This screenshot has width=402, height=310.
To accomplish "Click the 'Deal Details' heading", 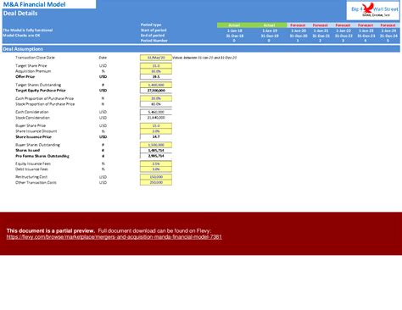I will tap(20, 14).
